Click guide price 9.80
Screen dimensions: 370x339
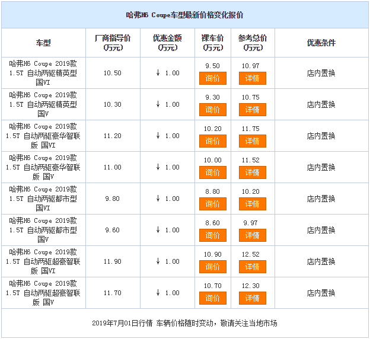[x=113, y=199]
